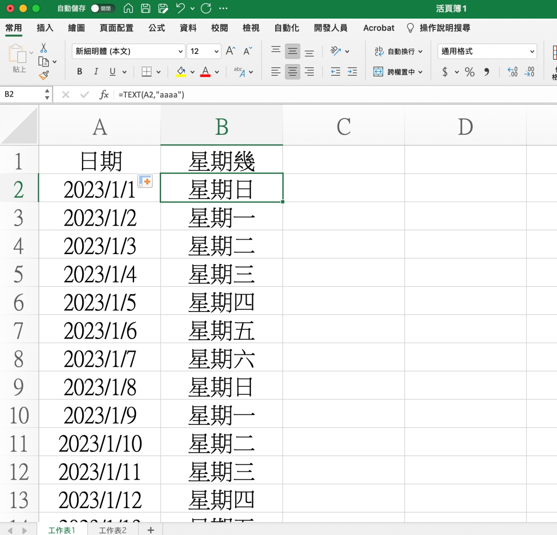Click the Increase Decimal icon
557x535 pixels.
pos(512,72)
